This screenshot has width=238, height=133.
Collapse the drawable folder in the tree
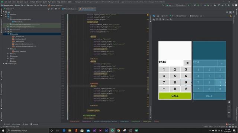pos(8,34)
